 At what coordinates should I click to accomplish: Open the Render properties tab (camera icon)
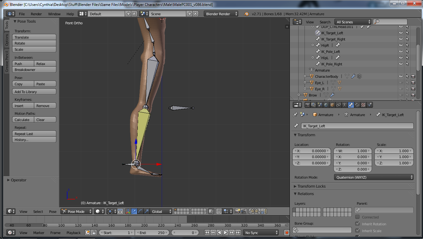click(x=307, y=105)
